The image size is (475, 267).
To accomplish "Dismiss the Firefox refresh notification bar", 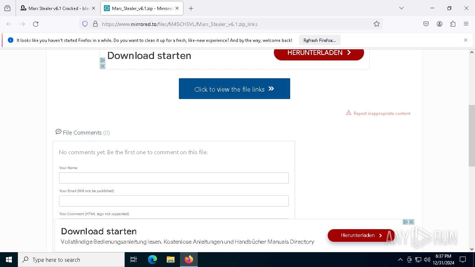I will coord(466,40).
